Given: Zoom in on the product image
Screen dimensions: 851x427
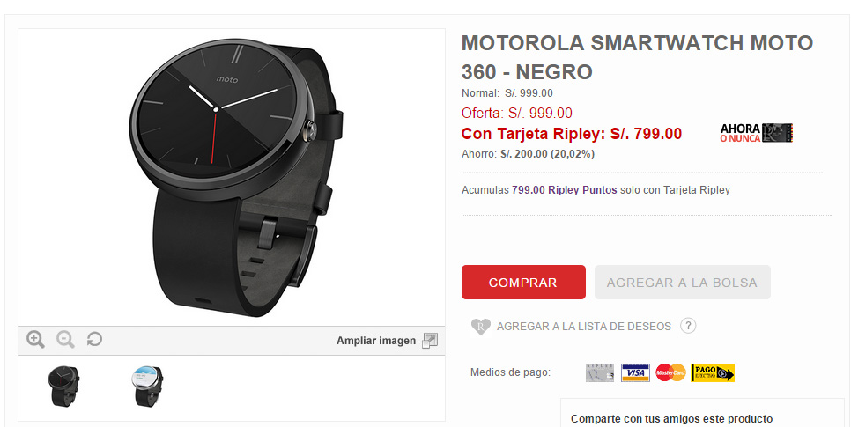Looking at the screenshot, I should (36, 340).
